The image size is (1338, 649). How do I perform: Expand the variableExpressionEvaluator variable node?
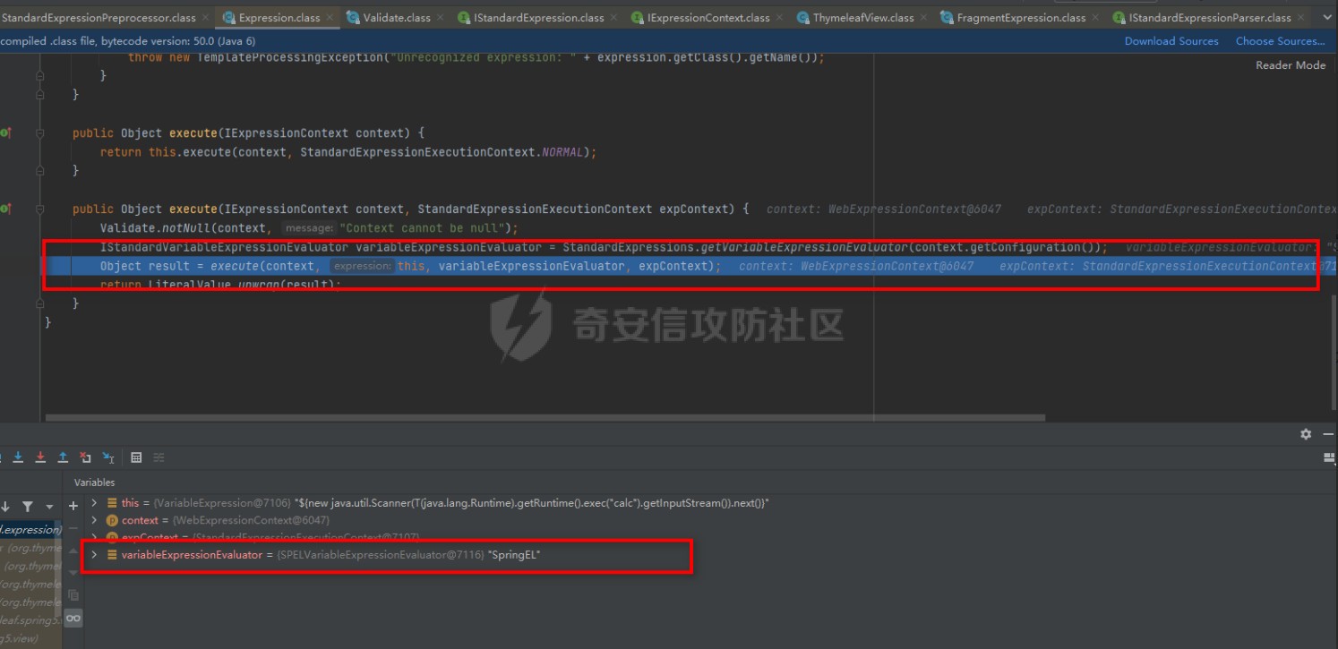click(94, 555)
